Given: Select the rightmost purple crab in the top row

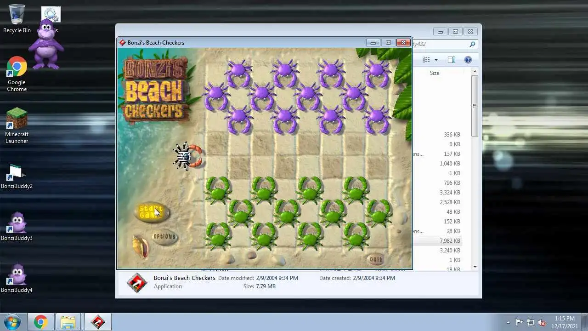Looking at the screenshot, I should click(377, 73).
